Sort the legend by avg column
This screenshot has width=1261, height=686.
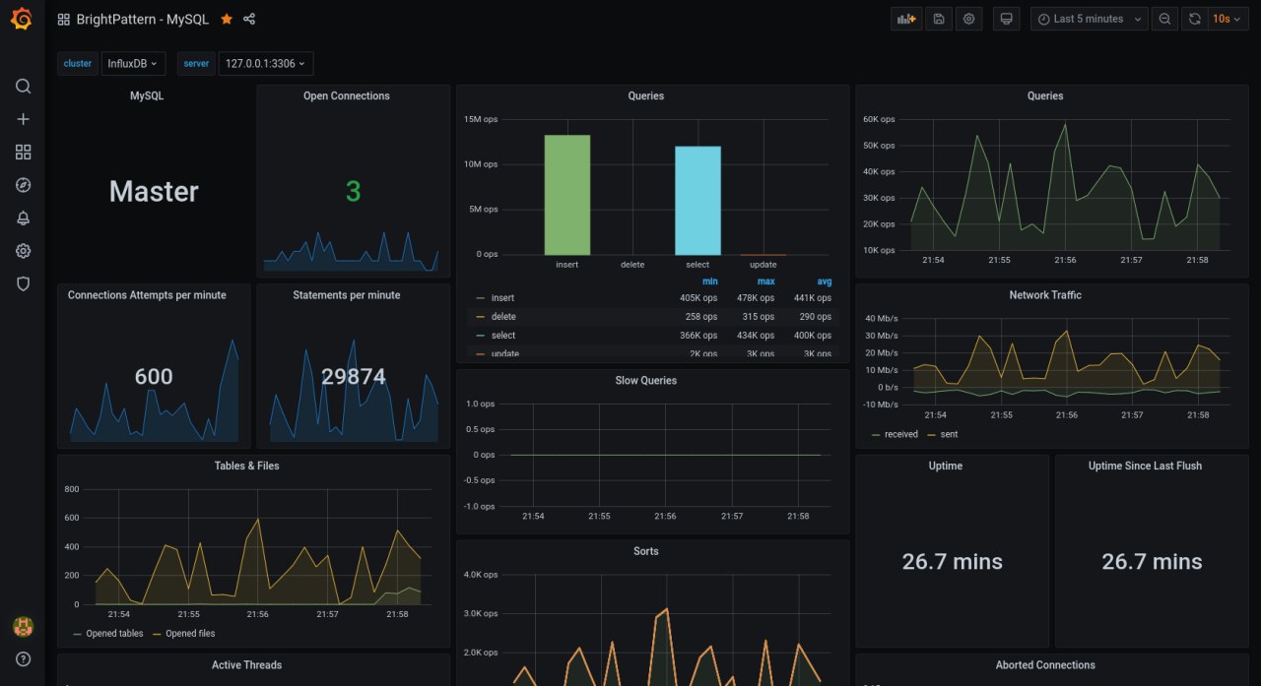pos(825,281)
